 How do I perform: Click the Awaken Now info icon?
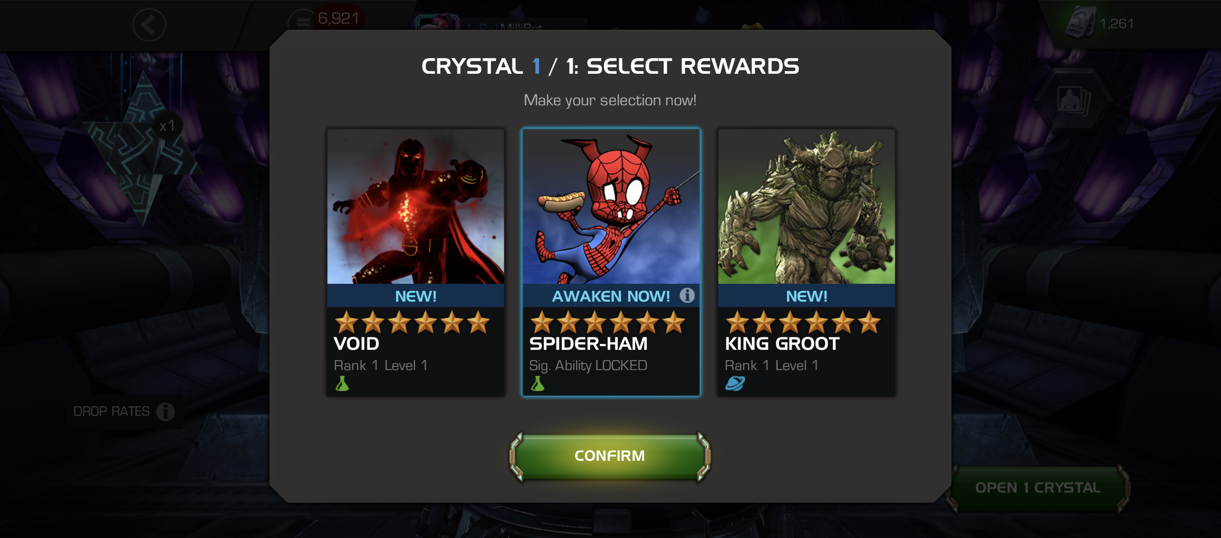[687, 295]
